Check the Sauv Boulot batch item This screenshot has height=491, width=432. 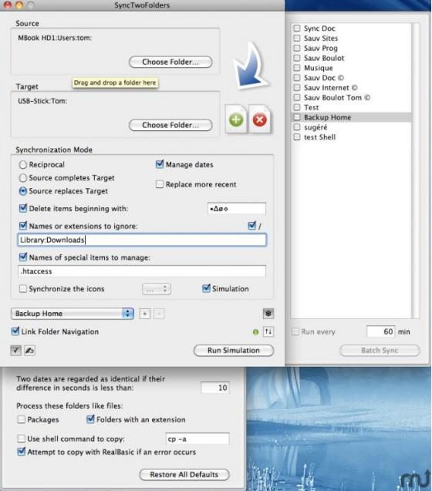(296, 58)
